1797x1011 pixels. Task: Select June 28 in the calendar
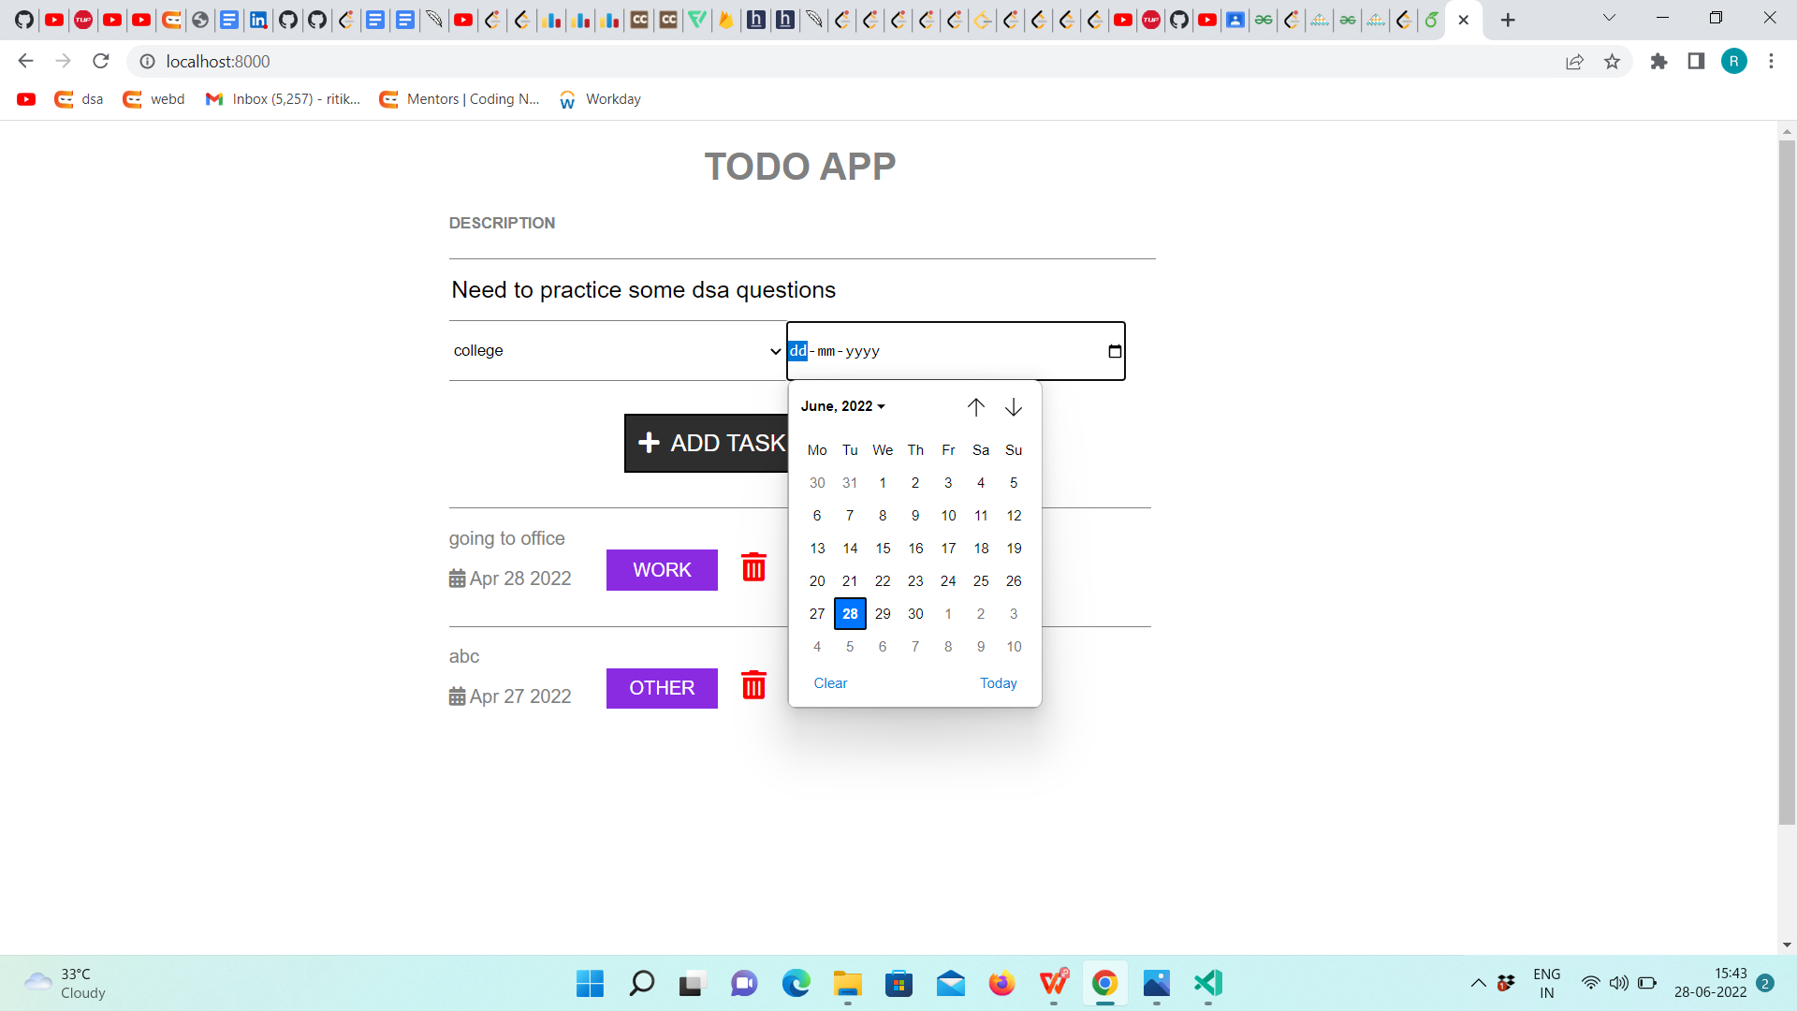pyautogui.click(x=850, y=614)
